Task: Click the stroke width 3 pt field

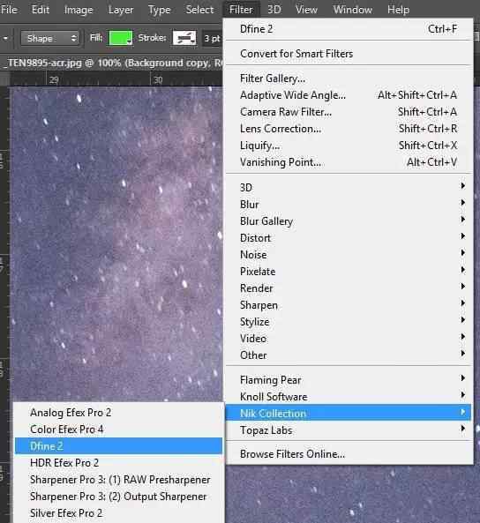Action: point(212,38)
